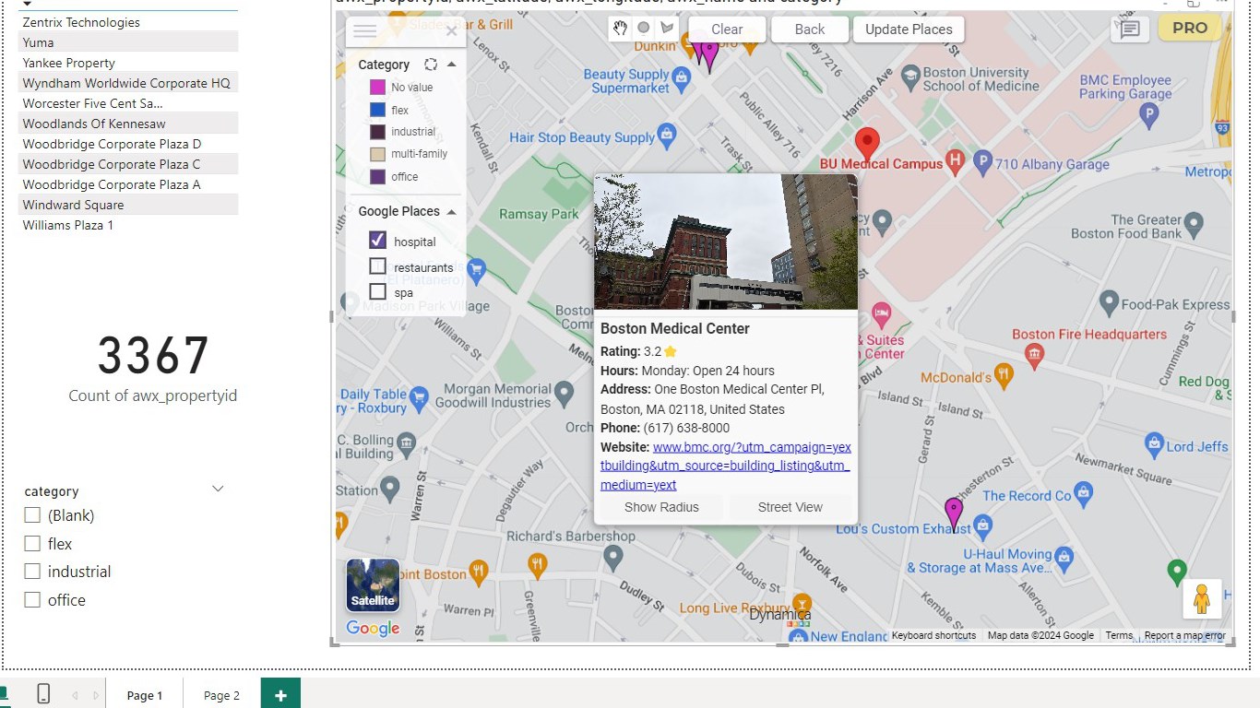Click the Hair Stop Beauty Supply shopping icon
The height and width of the screenshot is (708, 1260).
point(667,136)
